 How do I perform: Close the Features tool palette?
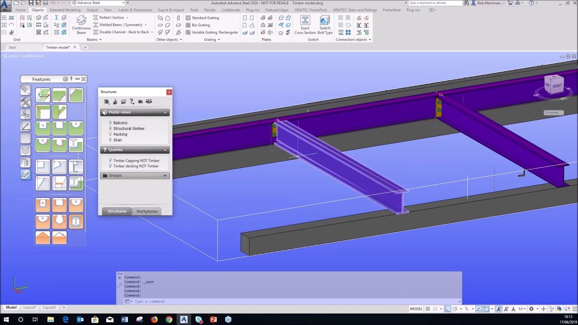[x=84, y=79]
